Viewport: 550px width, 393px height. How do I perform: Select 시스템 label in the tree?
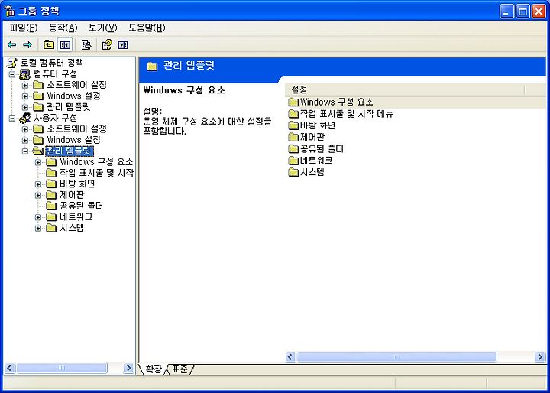[x=72, y=228]
